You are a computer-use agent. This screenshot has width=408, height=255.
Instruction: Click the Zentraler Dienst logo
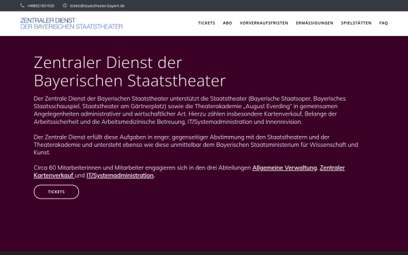click(x=71, y=23)
